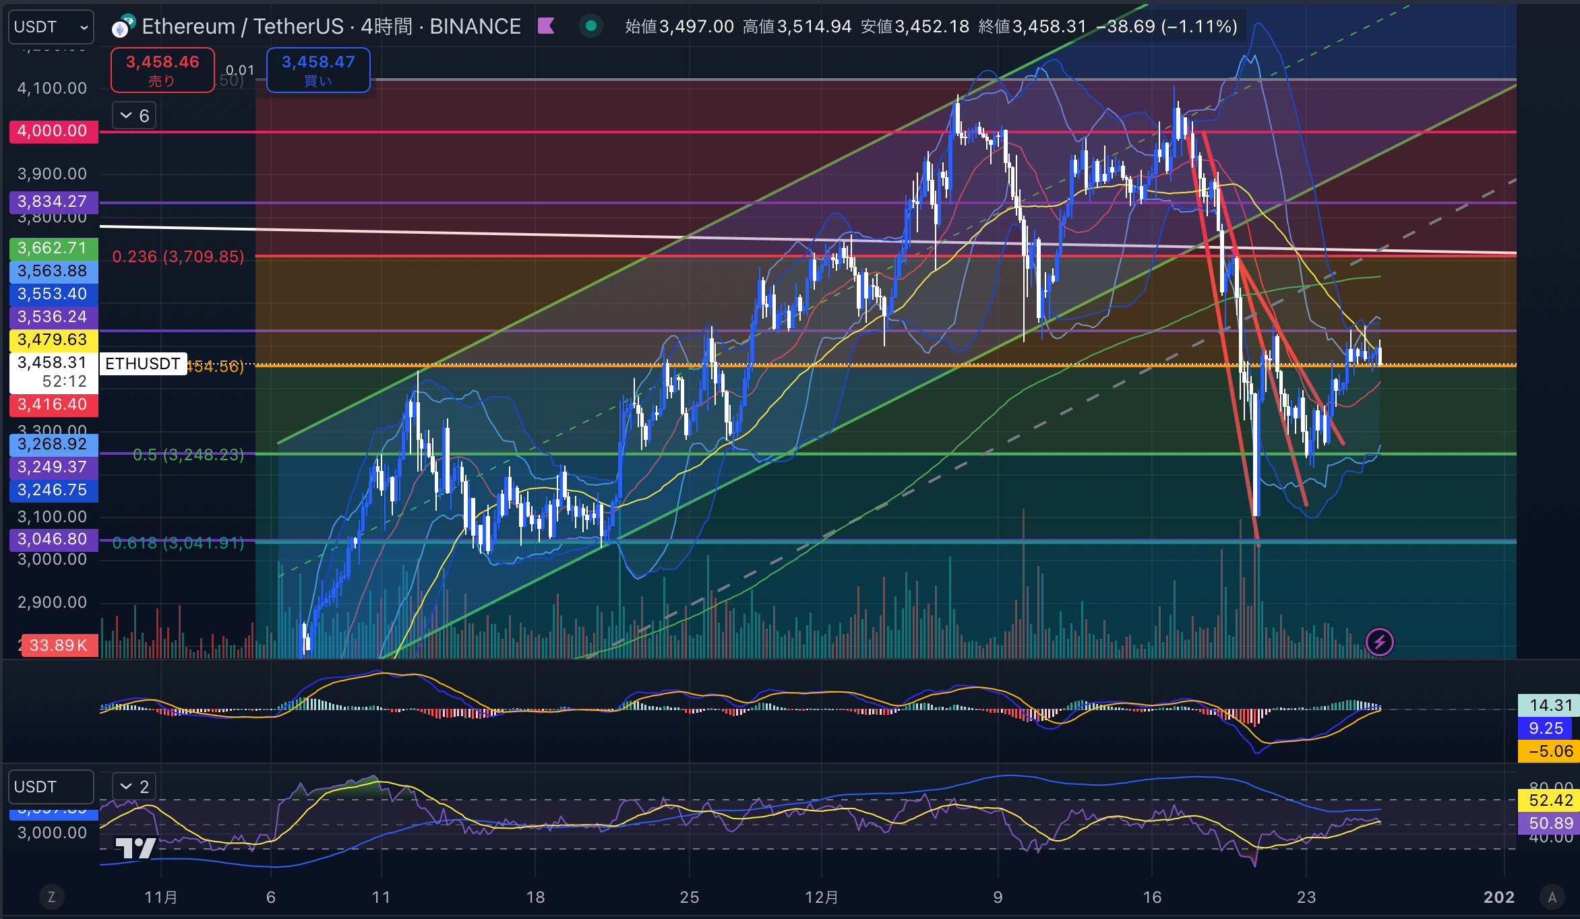Click the yellow RSI value label 52.42
This screenshot has width=1580, height=919.
[x=1548, y=800]
